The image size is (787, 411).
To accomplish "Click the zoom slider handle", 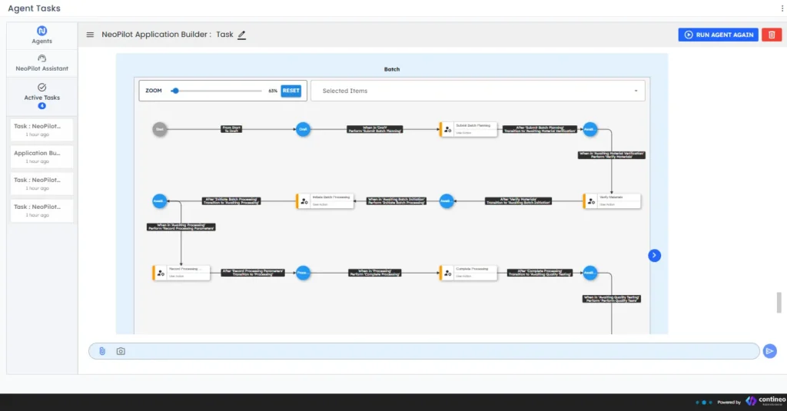I will [x=174, y=91].
